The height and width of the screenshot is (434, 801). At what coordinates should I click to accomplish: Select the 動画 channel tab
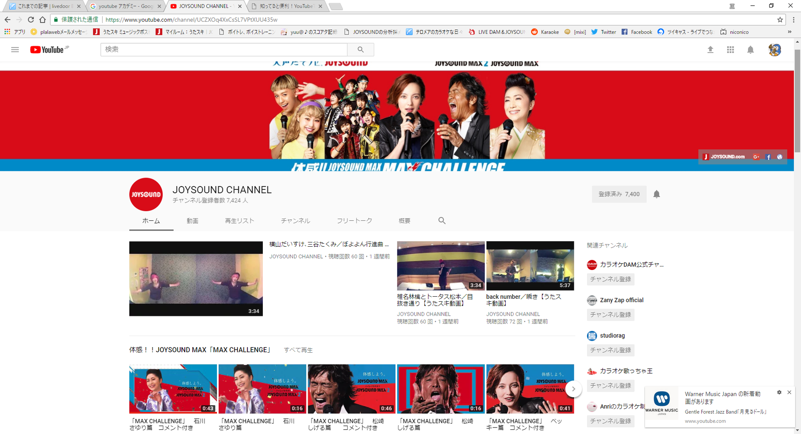(192, 221)
